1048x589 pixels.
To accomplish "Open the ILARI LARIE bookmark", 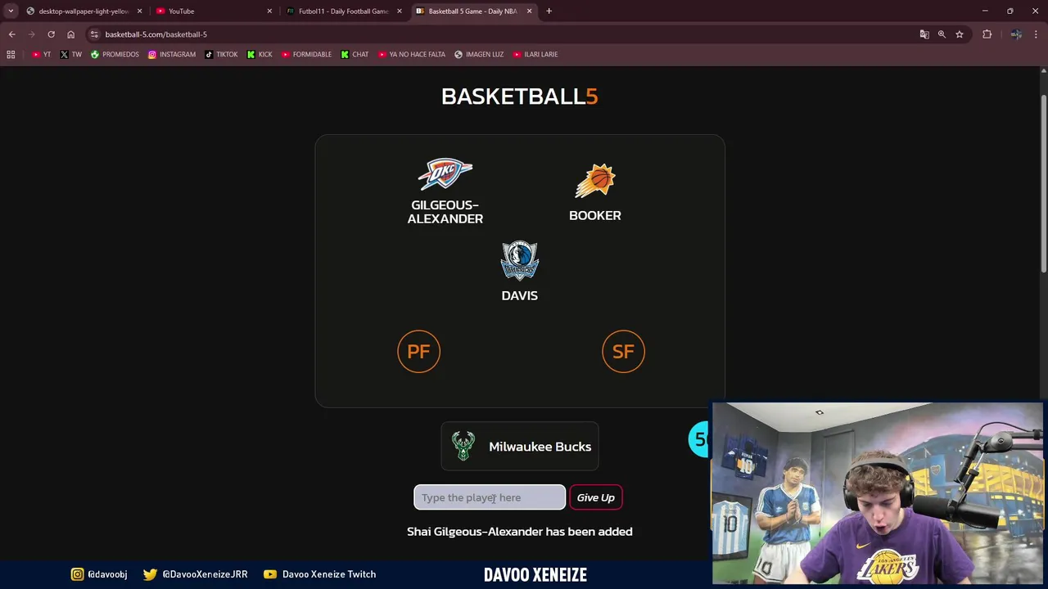I will (x=535, y=55).
